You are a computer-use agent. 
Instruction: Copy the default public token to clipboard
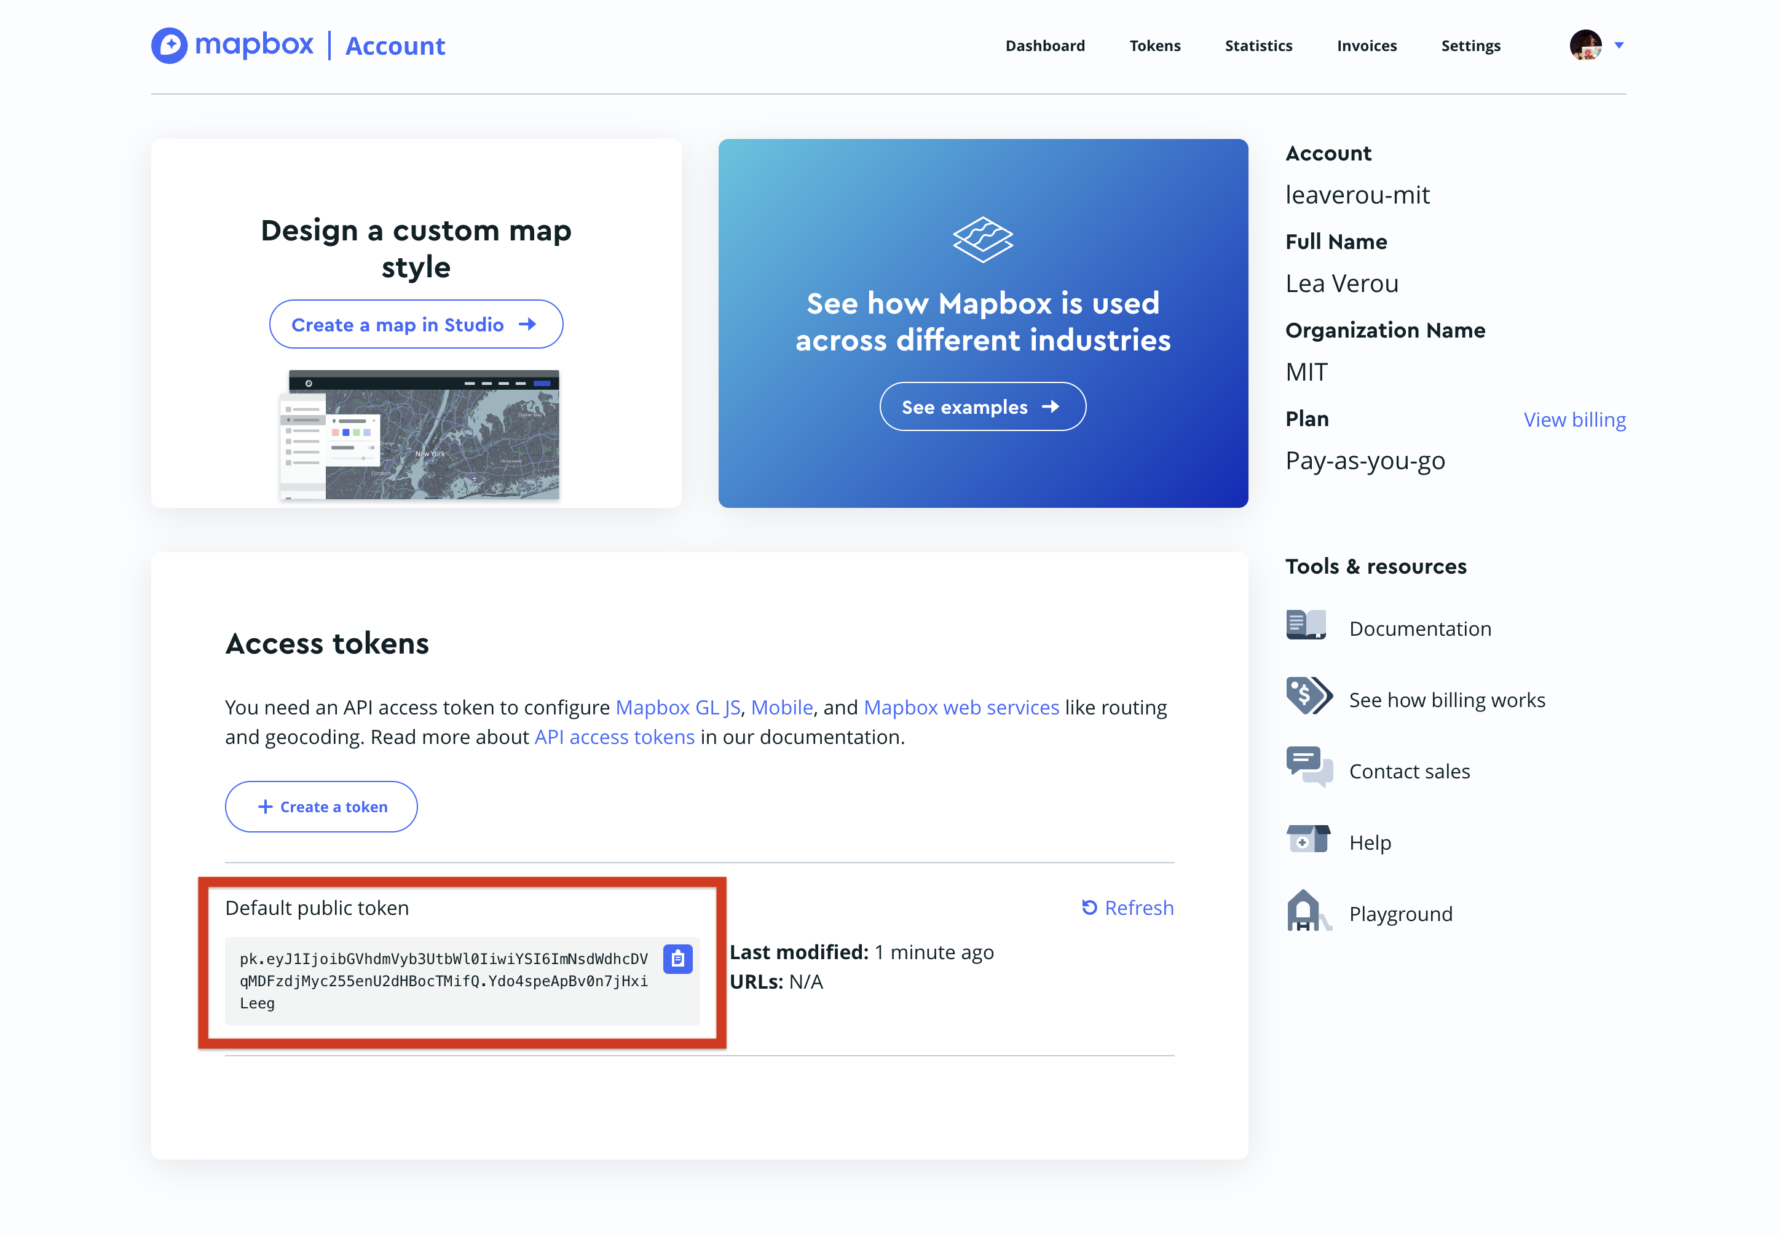click(x=677, y=959)
